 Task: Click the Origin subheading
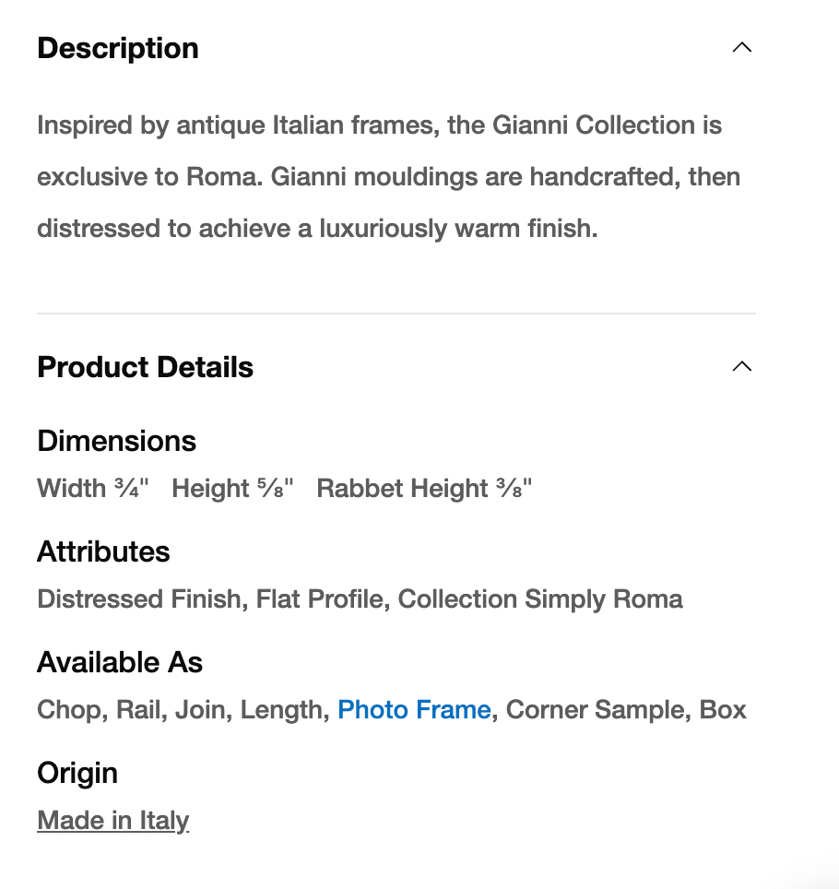click(x=77, y=773)
